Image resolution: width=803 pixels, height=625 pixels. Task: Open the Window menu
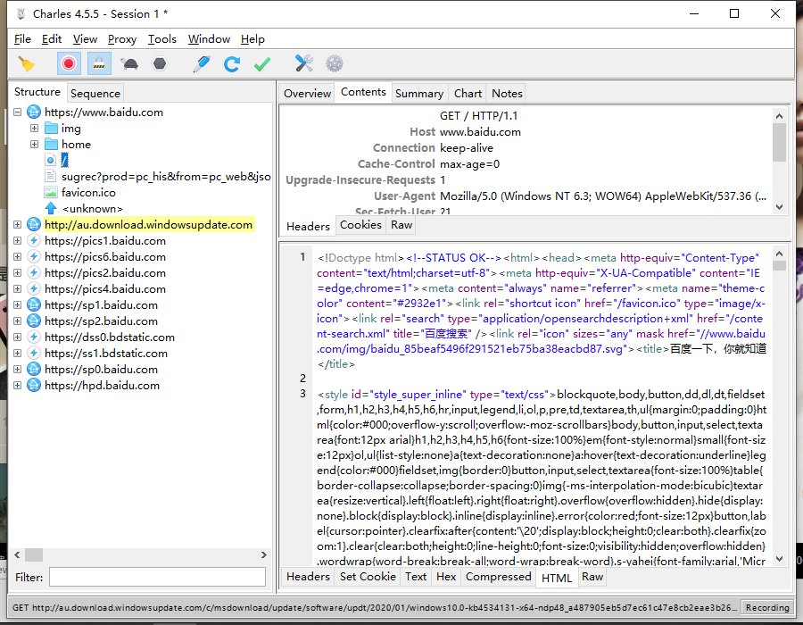pyautogui.click(x=209, y=39)
